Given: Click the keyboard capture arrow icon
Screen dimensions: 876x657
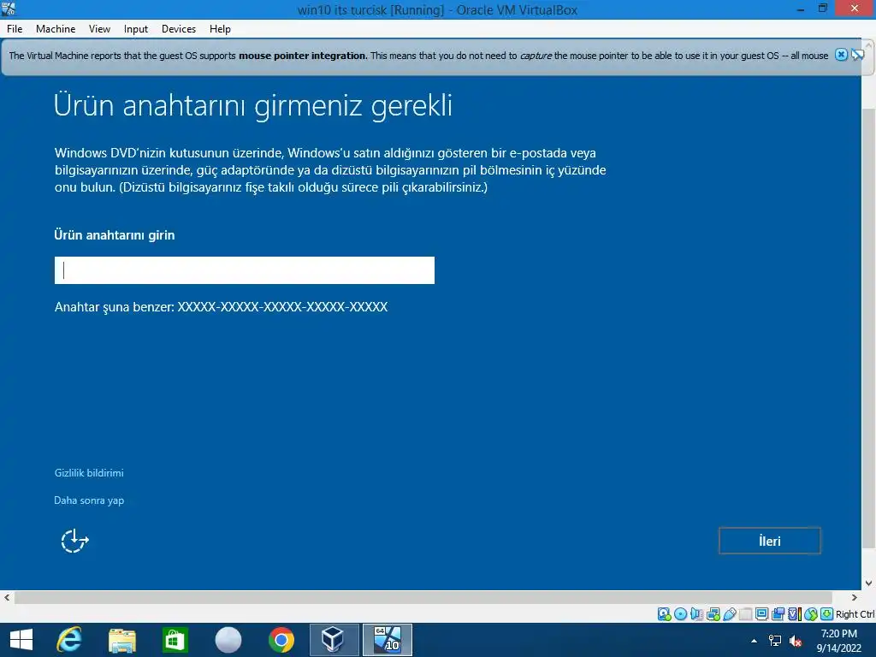Looking at the screenshot, I should point(827,614).
